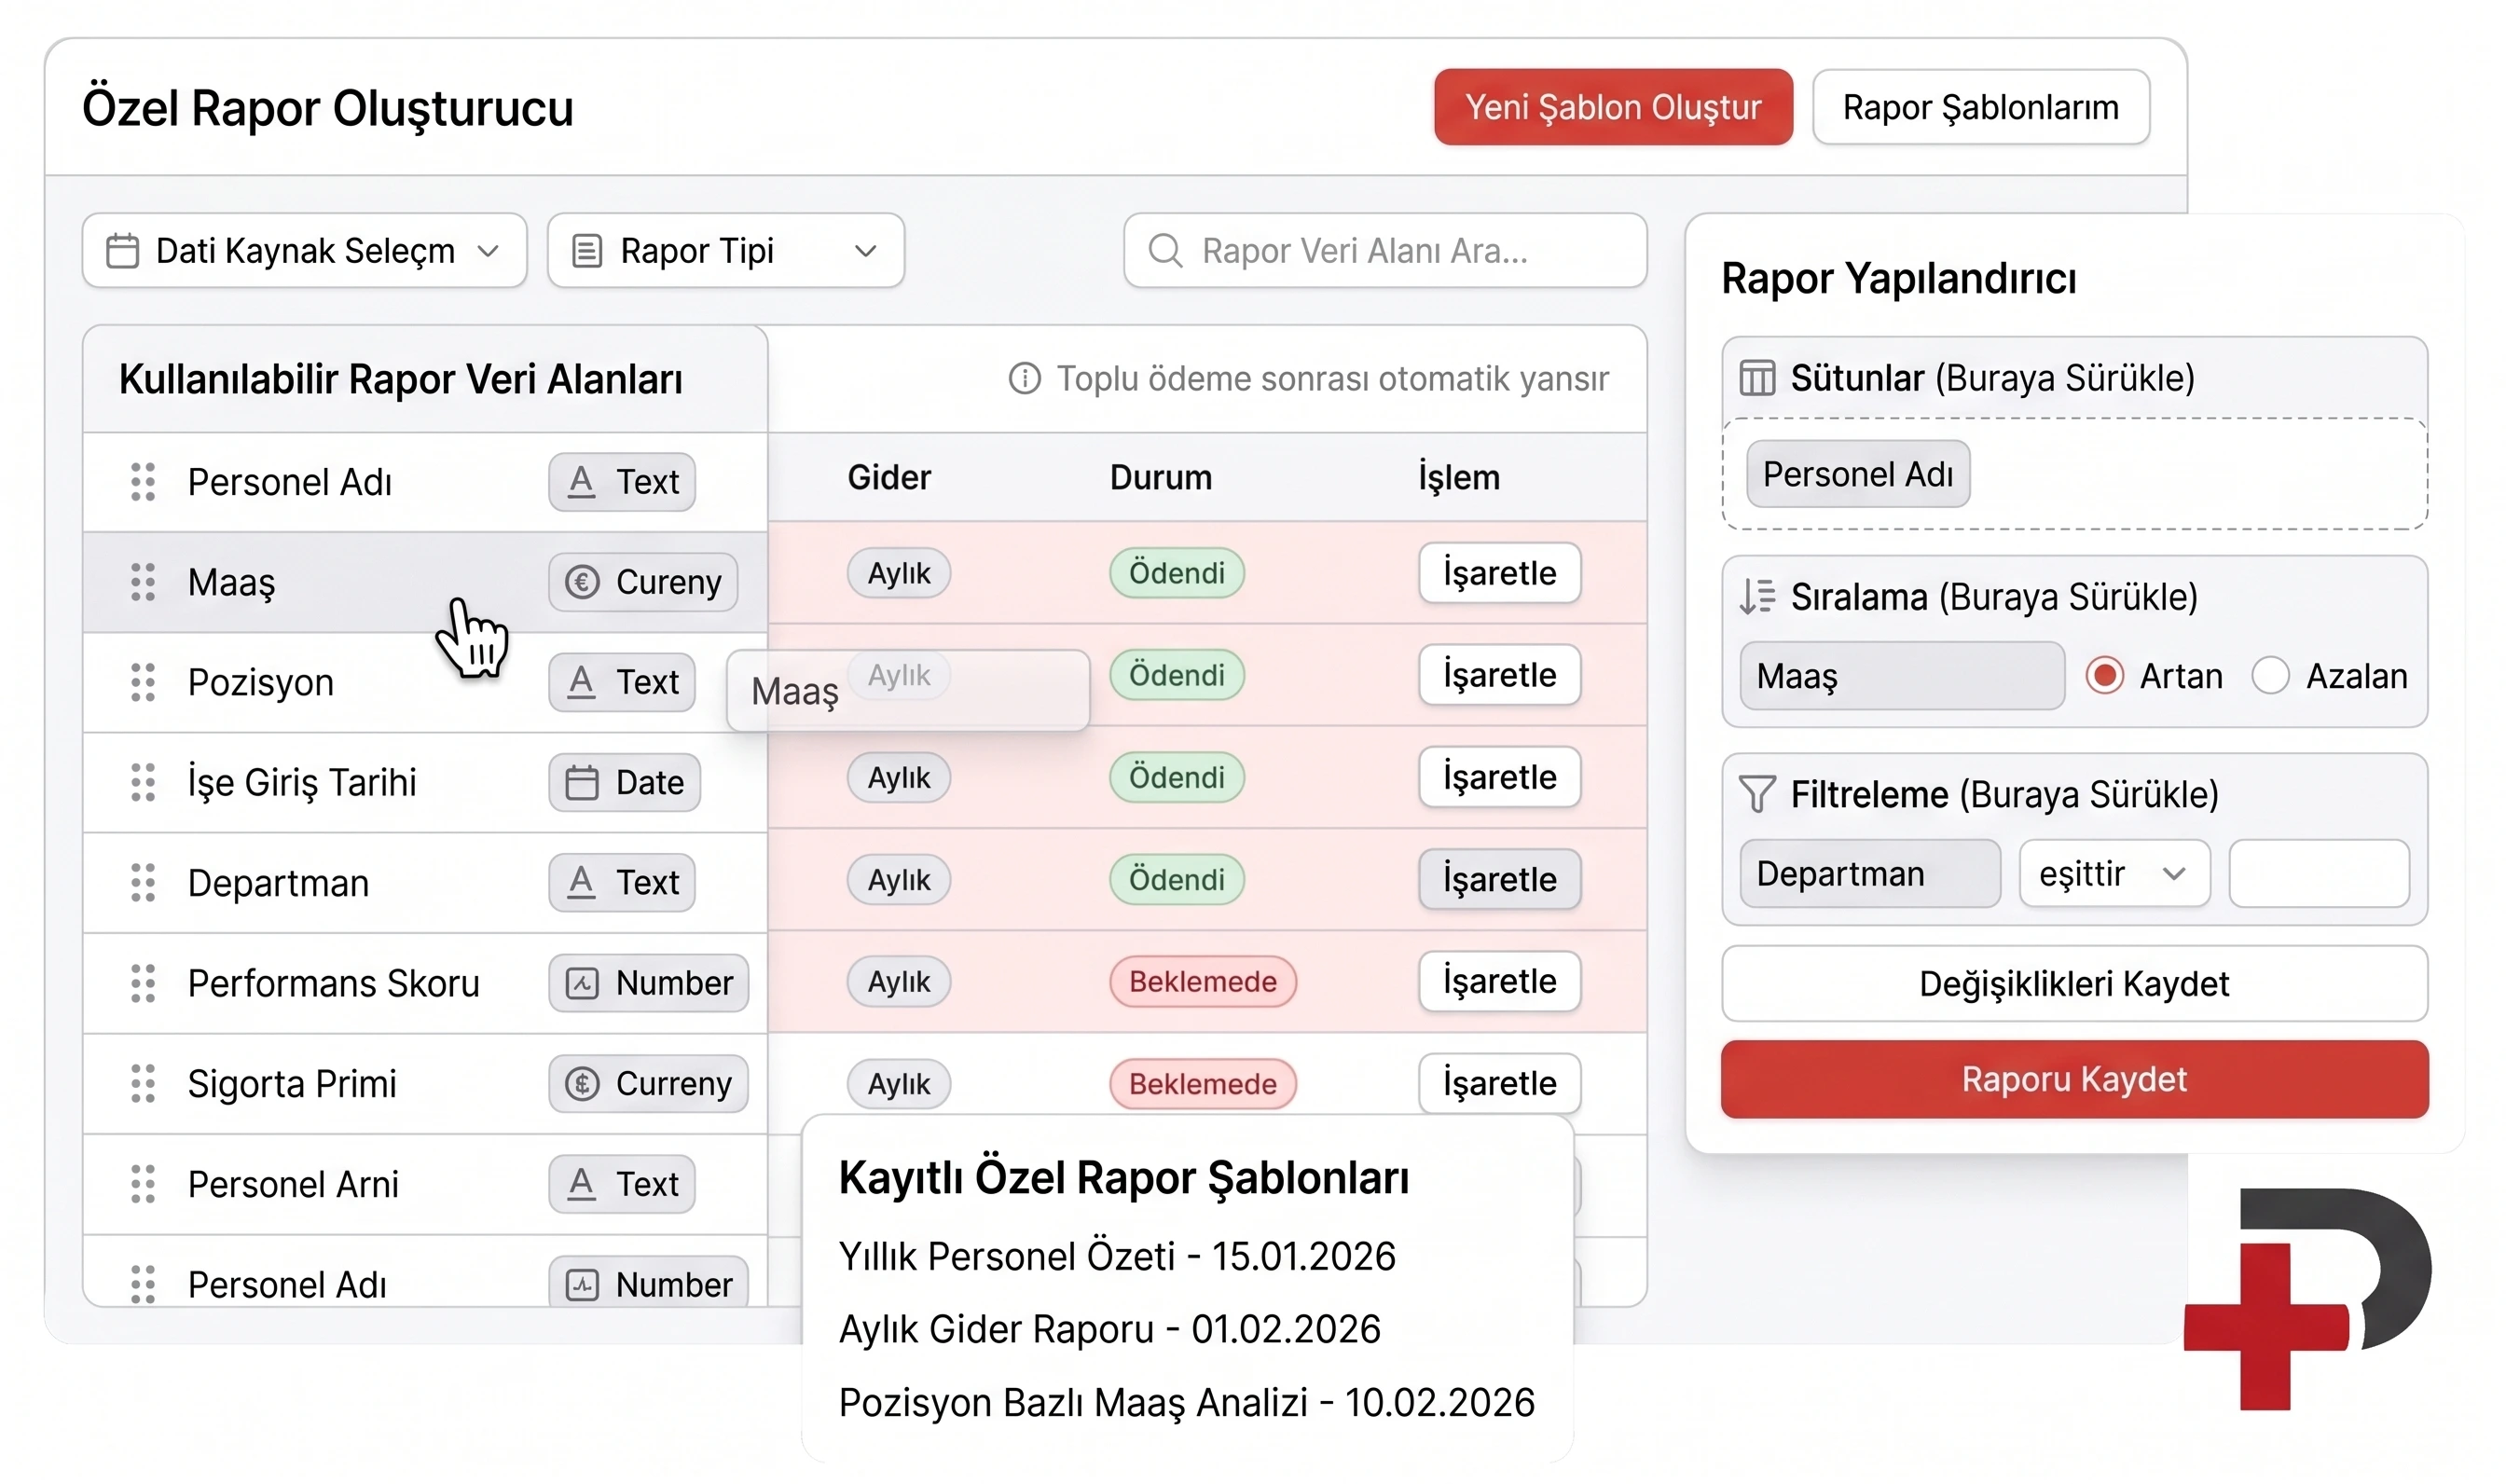2506x1484 pixels.
Task: Click İşaretle in the first Beklemede row
Action: [x=1499, y=981]
